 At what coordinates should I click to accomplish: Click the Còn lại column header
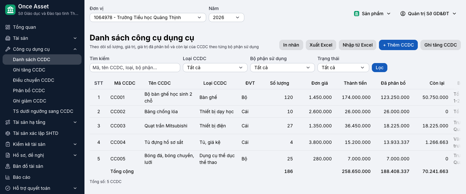pyautogui.click(x=437, y=83)
